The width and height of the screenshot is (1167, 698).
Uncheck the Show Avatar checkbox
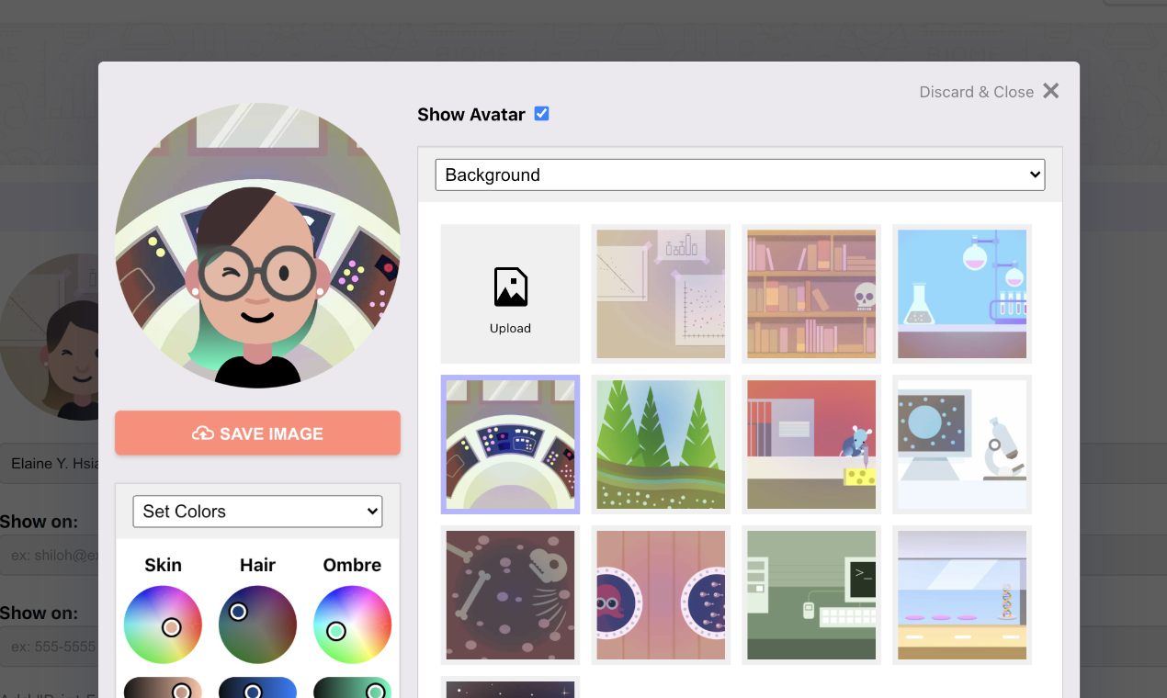pyautogui.click(x=542, y=114)
